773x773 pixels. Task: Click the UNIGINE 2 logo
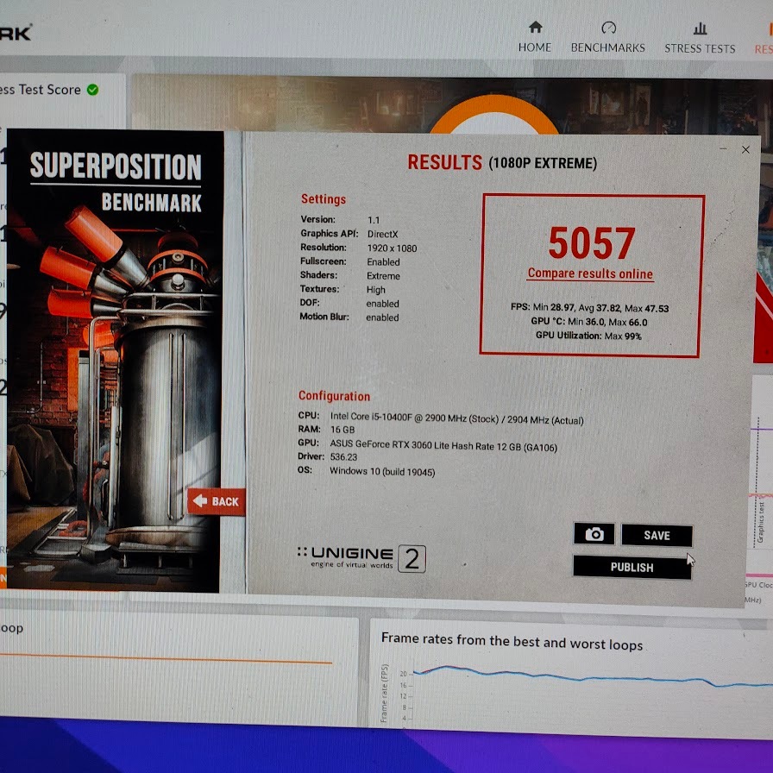361,558
